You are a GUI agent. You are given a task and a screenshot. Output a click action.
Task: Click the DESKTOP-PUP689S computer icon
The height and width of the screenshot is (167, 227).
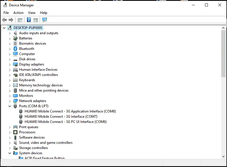point(10,28)
